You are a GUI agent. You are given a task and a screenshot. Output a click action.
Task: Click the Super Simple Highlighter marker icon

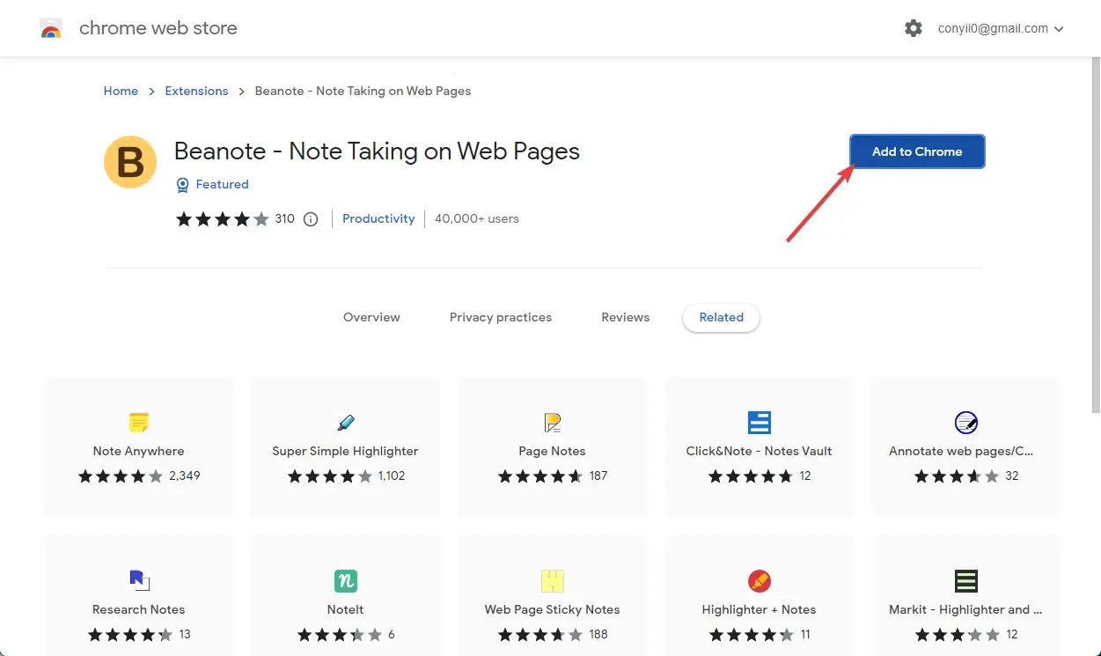(x=346, y=422)
